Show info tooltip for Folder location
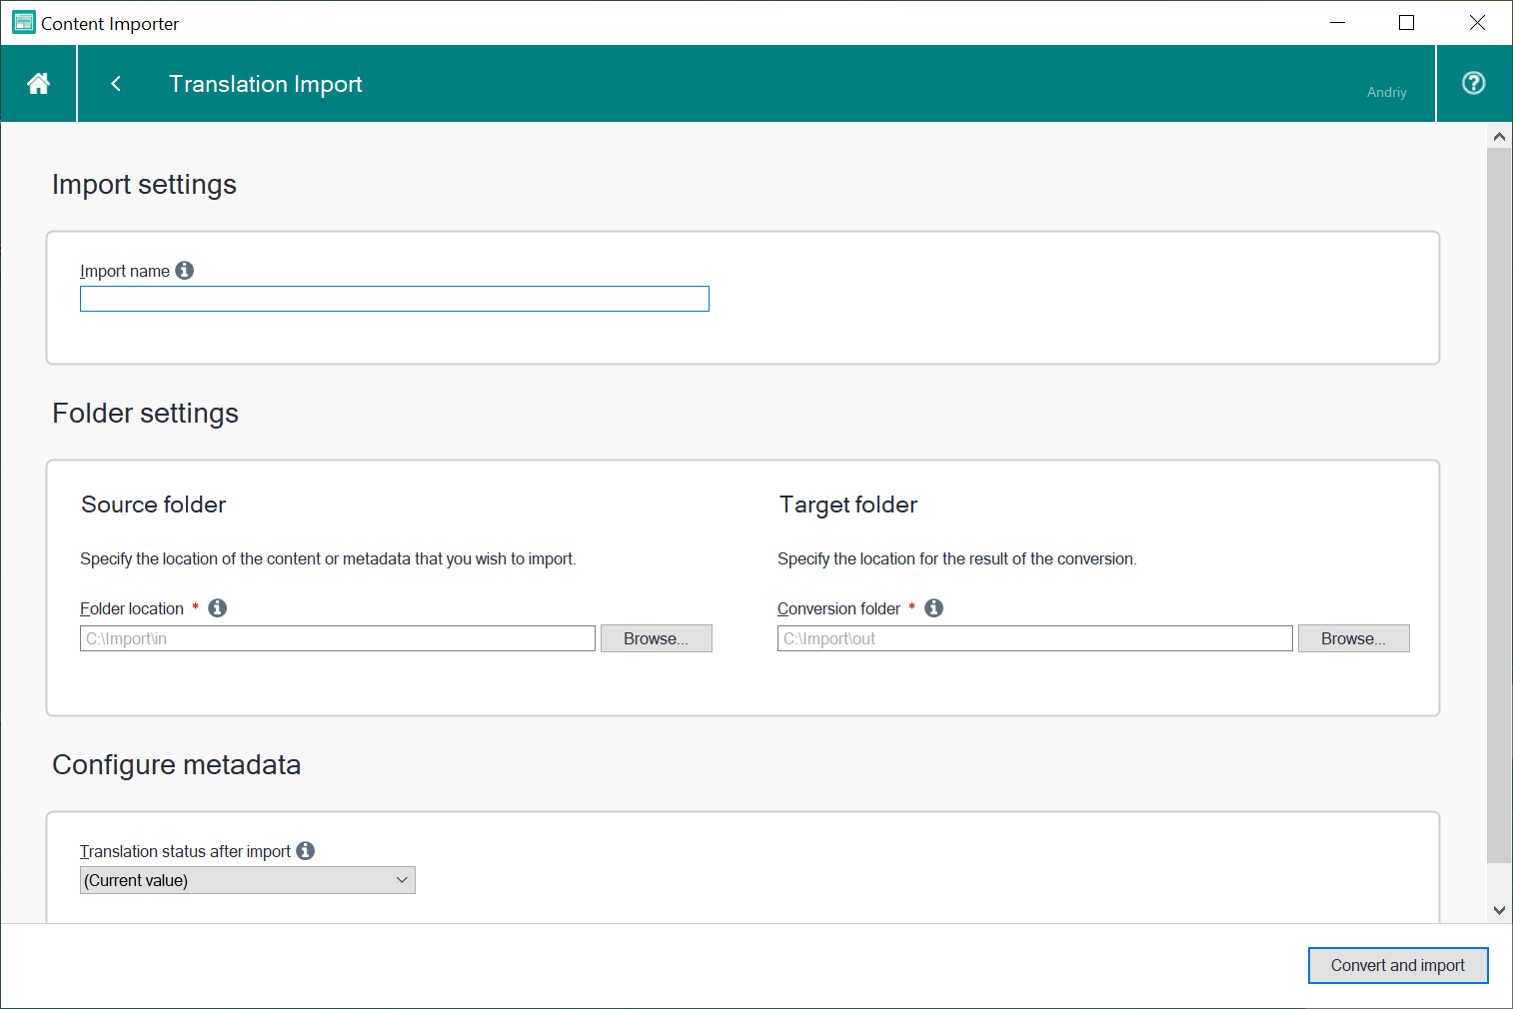Viewport: 1513px width, 1009px height. 218,608
